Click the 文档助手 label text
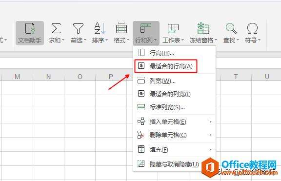This screenshot has width=281, height=181. pos(30,40)
